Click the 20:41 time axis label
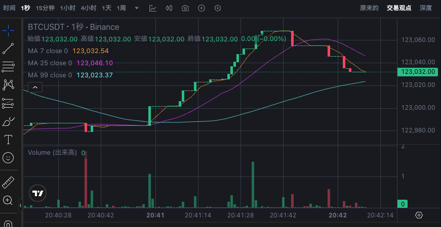Screen dimensions: 441x227 click(155, 215)
